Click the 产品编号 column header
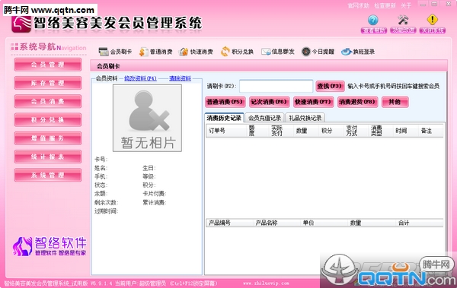The height and width of the screenshot is (288, 457). click(x=219, y=223)
